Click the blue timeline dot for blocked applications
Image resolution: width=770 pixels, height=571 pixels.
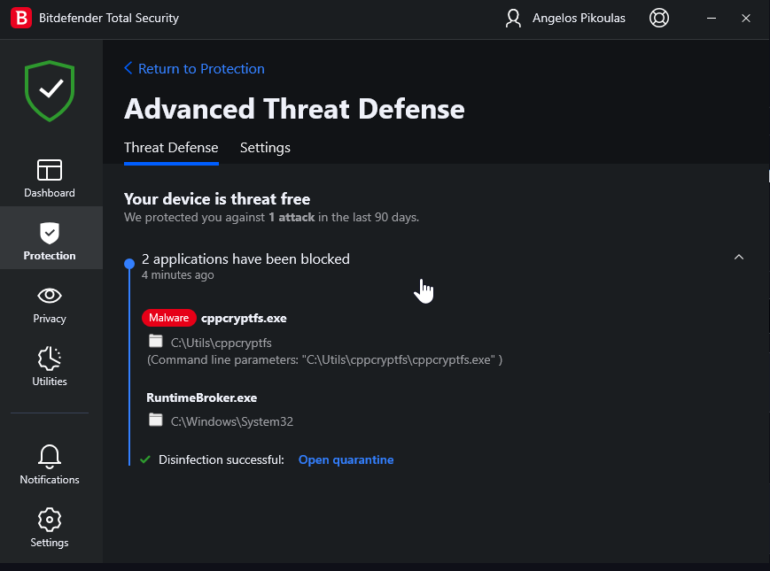(129, 264)
